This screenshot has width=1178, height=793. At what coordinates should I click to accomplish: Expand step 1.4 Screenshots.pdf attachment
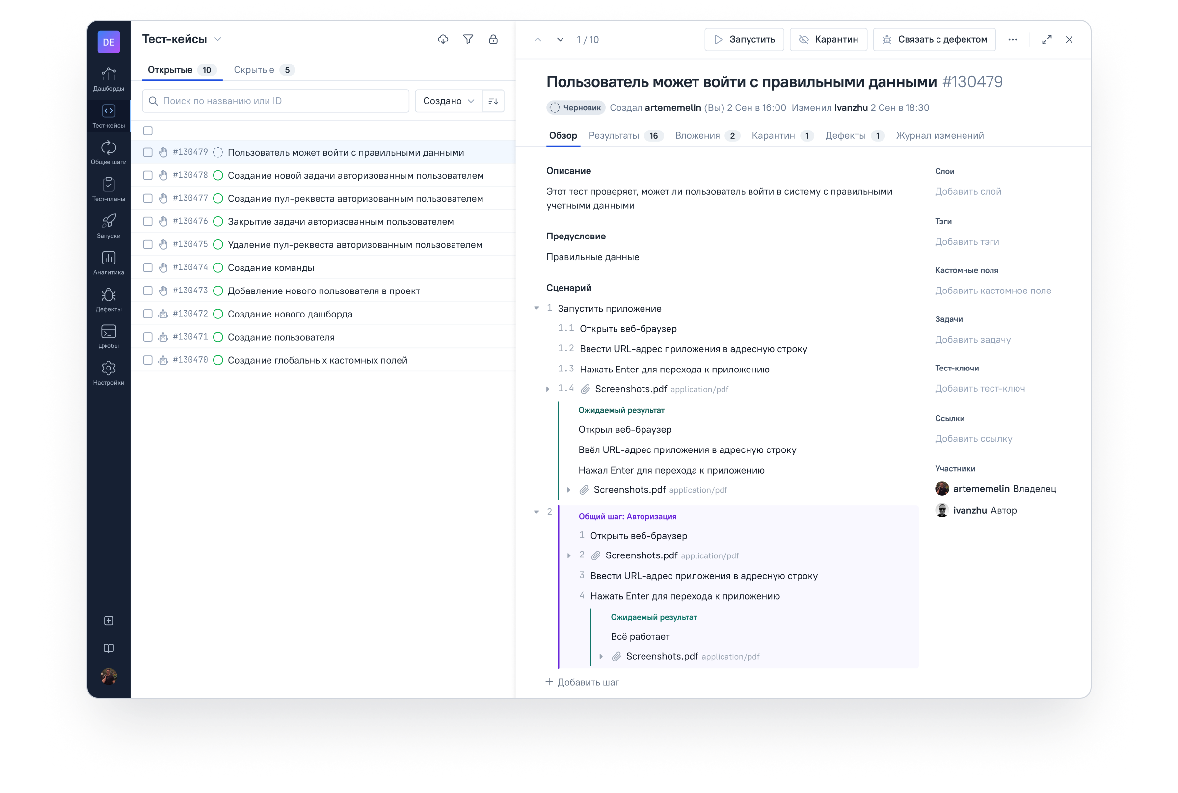point(548,389)
